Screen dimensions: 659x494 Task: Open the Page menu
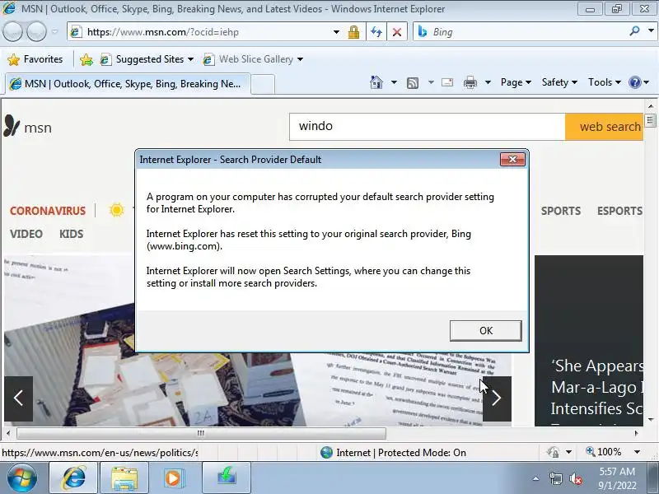(x=516, y=82)
